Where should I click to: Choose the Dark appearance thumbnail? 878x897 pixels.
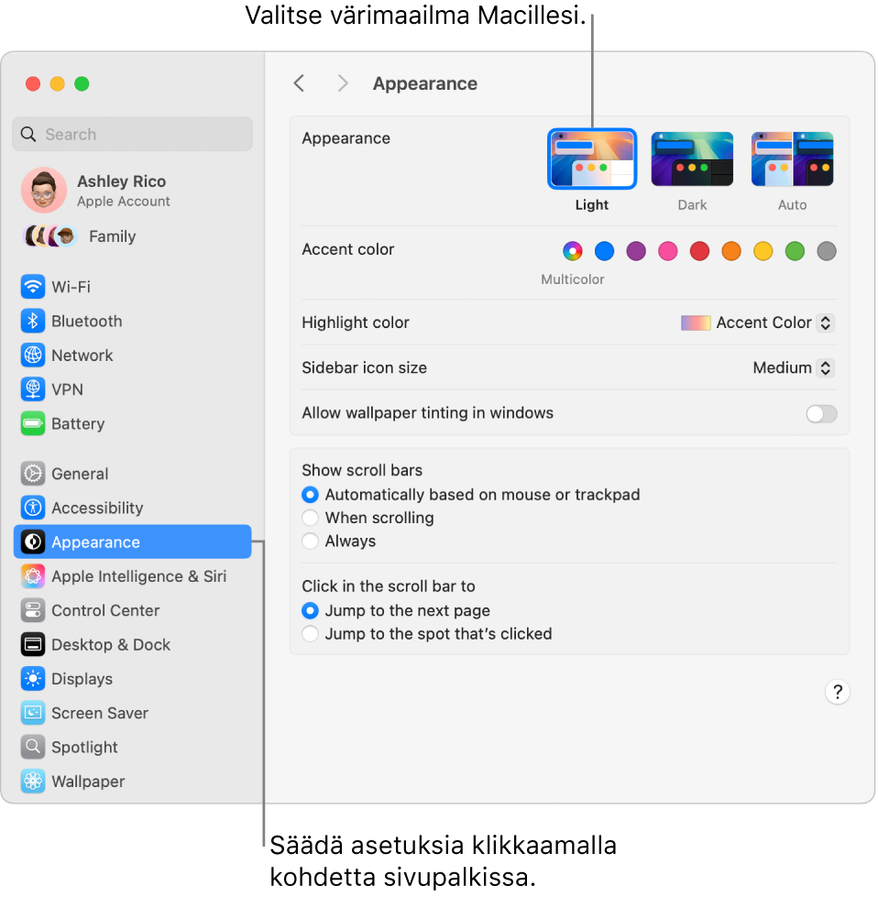(x=693, y=159)
